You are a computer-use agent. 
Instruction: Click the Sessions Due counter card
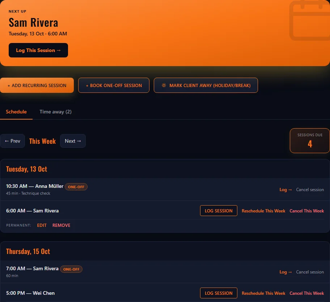pos(310,141)
